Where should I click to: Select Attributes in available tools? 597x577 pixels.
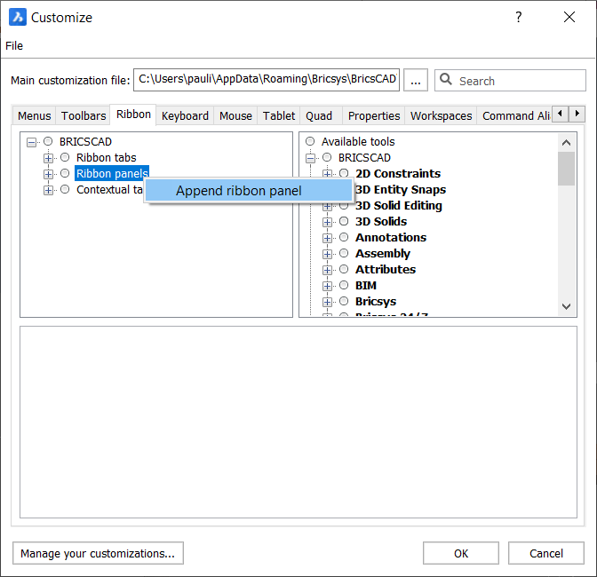(x=386, y=269)
